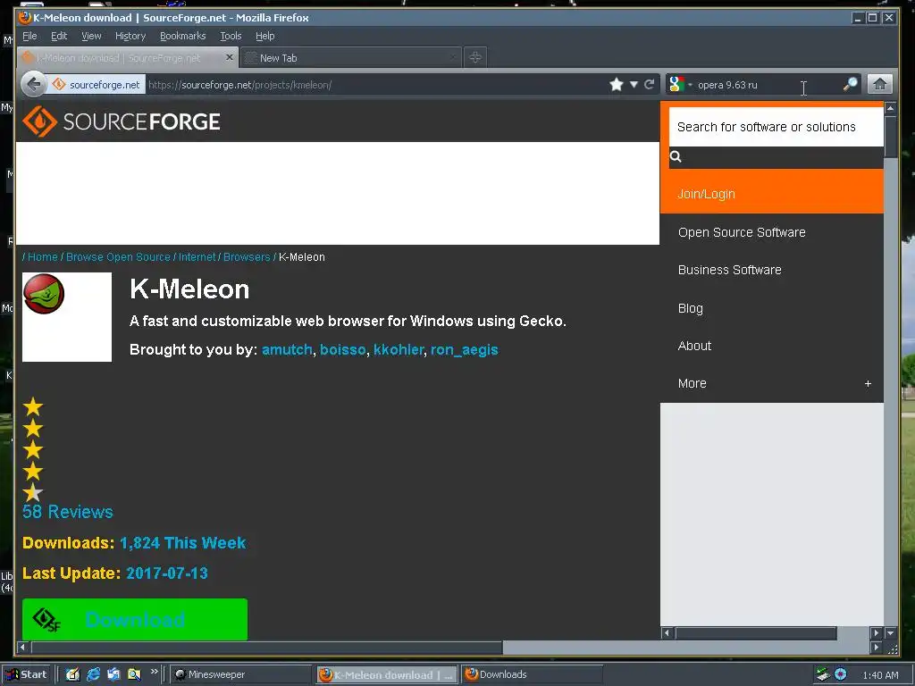Screen dimensions: 915x686
Task: Click the Browsers breadcrumb link
Action: coord(247,256)
